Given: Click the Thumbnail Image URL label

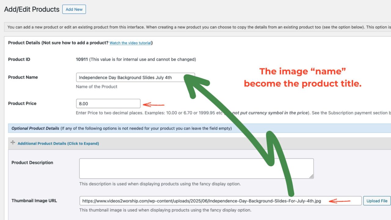Looking at the screenshot, I should click(34, 201).
